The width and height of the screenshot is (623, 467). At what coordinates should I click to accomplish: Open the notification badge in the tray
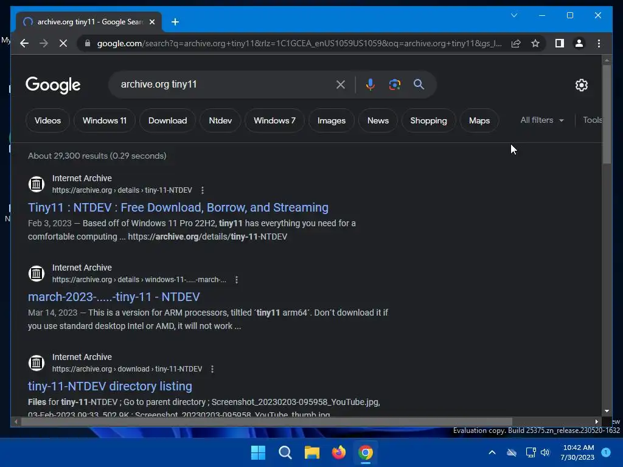pyautogui.click(x=606, y=452)
